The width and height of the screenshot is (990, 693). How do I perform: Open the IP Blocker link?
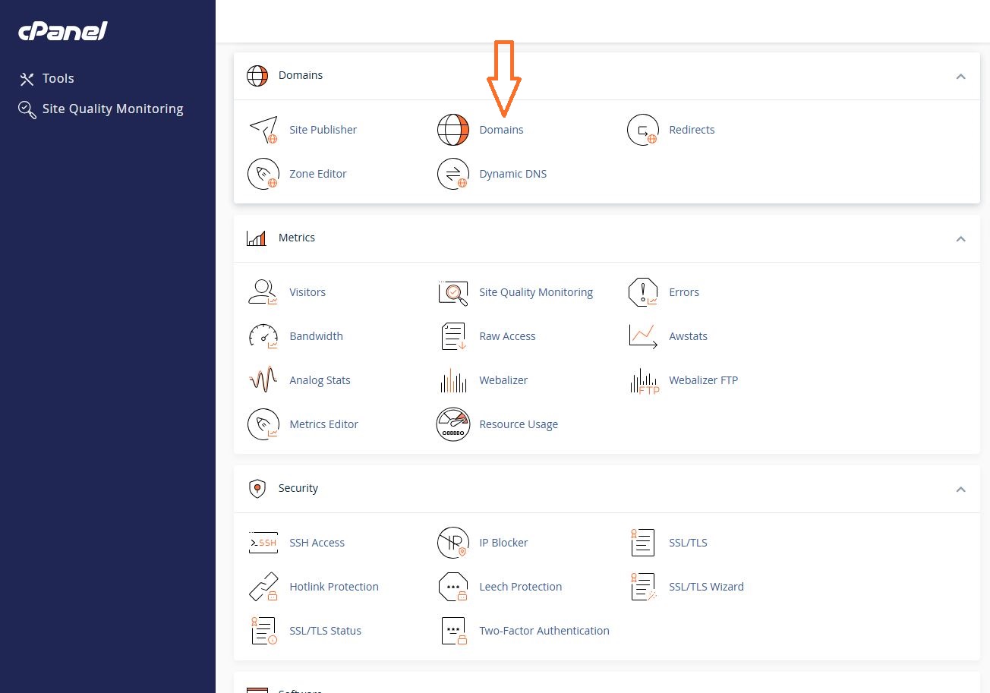coord(503,543)
